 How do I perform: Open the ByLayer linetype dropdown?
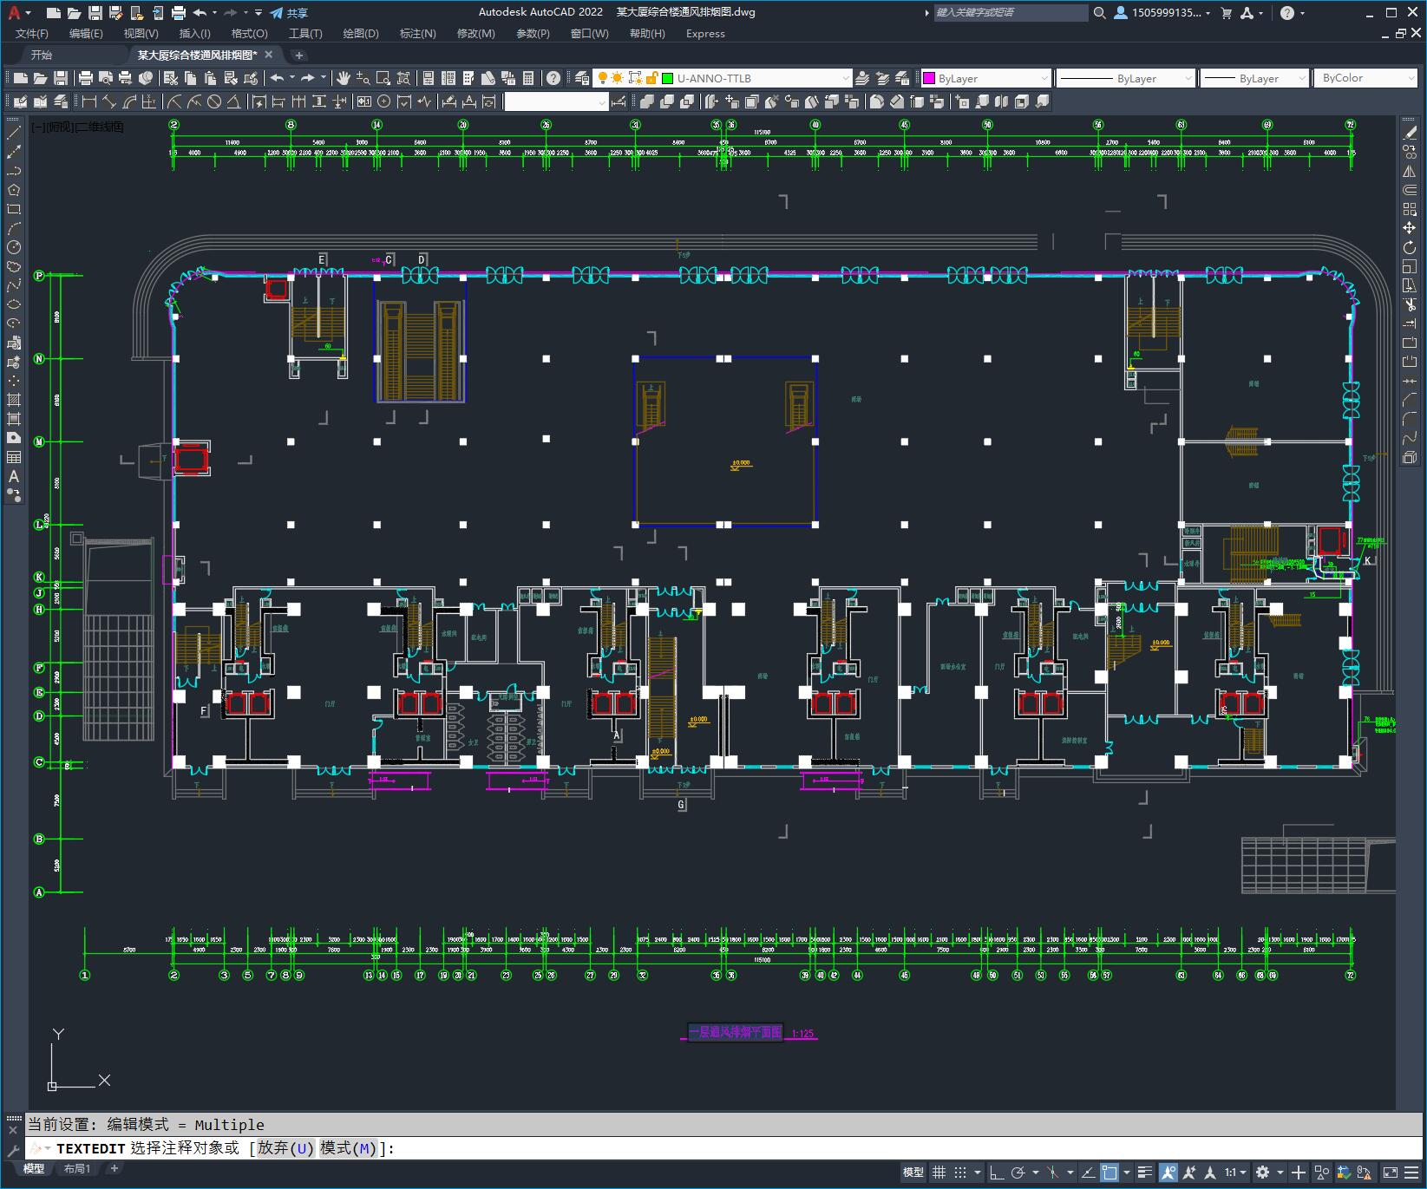1126,78
